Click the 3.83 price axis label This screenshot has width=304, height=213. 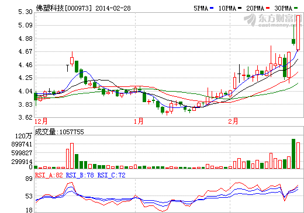[x=25, y=104]
